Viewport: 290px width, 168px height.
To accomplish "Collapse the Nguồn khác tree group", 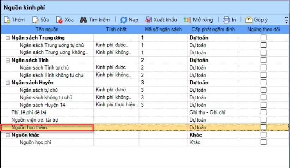I will [8, 135].
